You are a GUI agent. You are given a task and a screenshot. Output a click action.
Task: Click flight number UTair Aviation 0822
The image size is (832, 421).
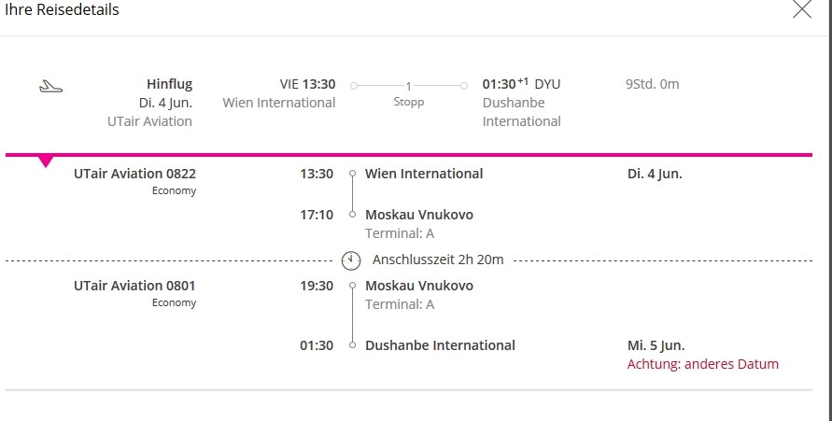[x=134, y=174]
